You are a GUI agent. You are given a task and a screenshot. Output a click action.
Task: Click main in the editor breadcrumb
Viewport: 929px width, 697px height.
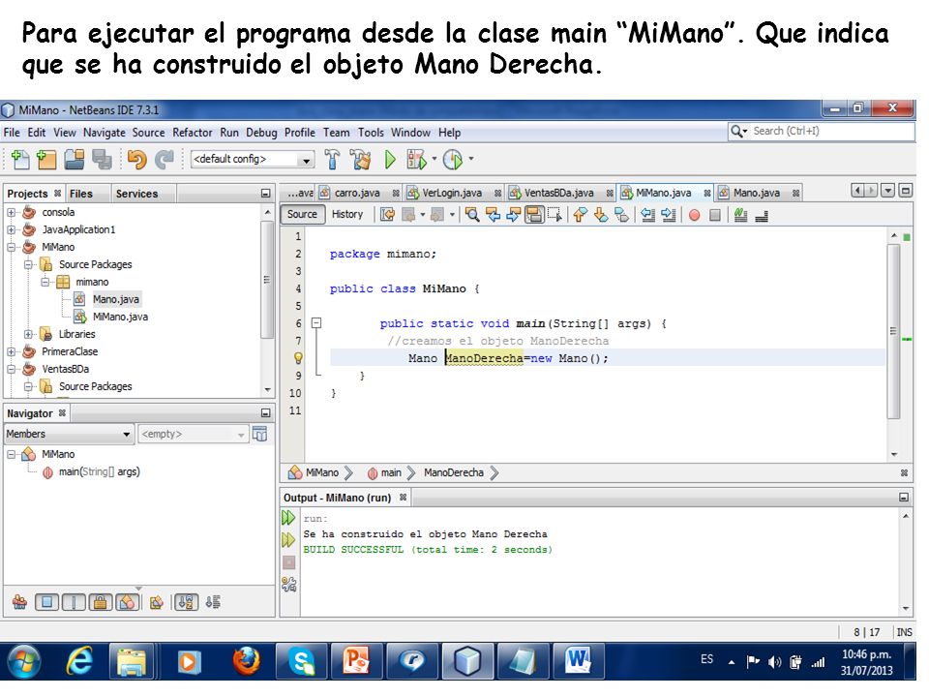tap(390, 473)
